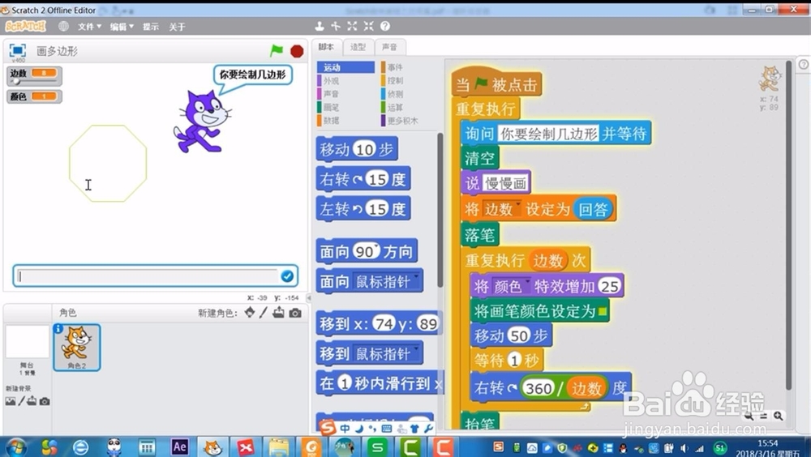811x457 pixels.
Task: Paint a new backdrop
Action: pos(22,401)
